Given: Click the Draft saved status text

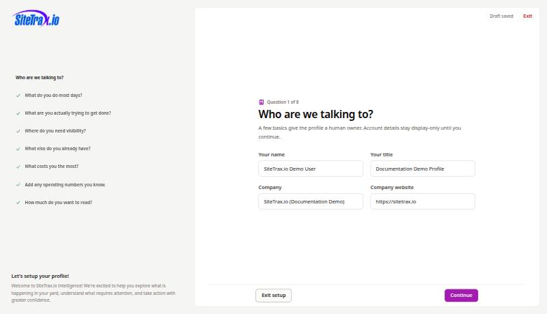Looking at the screenshot, I should [x=501, y=16].
